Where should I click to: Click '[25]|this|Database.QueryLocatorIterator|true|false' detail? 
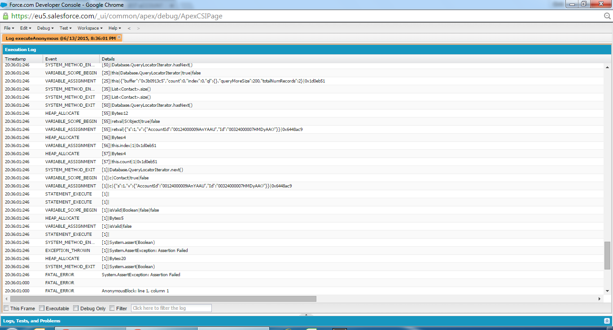point(151,73)
